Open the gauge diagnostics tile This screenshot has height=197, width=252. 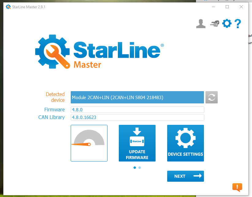click(89, 143)
